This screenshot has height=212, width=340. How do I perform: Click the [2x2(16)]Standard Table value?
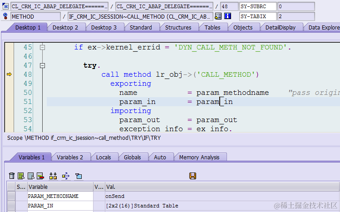coord(142,206)
